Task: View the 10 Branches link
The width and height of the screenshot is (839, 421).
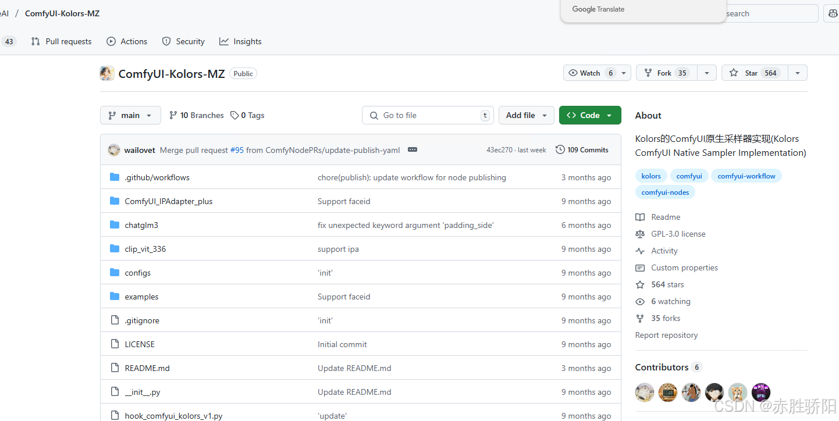Action: (x=196, y=115)
